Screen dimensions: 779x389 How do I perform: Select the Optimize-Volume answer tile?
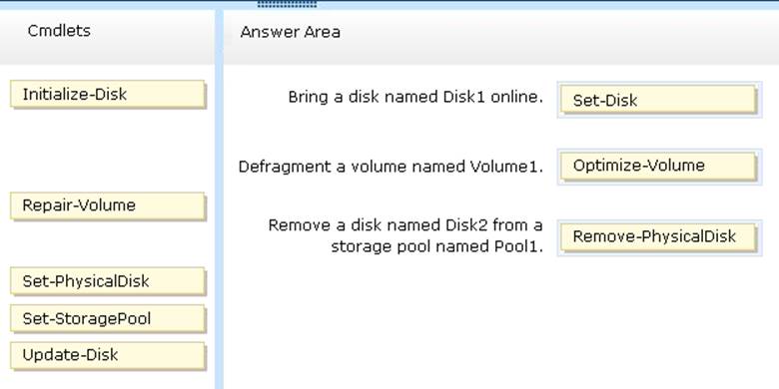[x=659, y=167]
